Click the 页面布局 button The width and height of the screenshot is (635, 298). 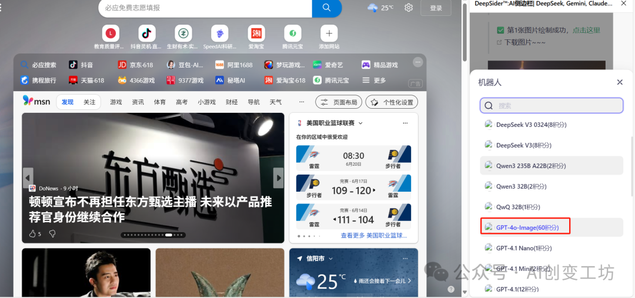(339, 102)
